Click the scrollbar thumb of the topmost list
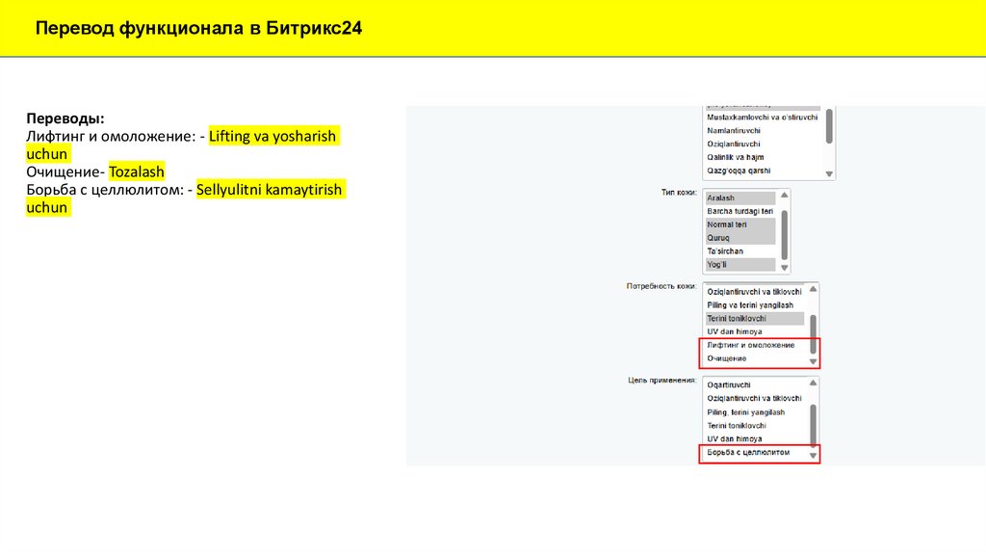 [x=829, y=126]
